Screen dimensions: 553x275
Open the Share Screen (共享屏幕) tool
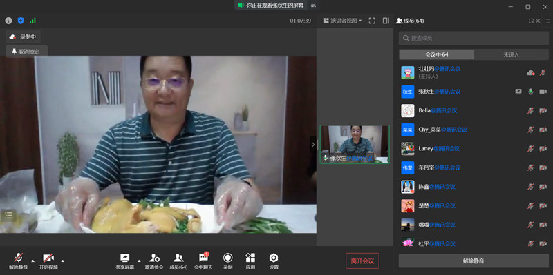pyautogui.click(x=125, y=262)
